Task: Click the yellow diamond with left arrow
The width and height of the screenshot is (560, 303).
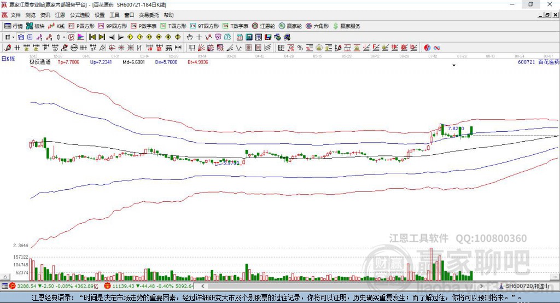Action: click(130, 37)
